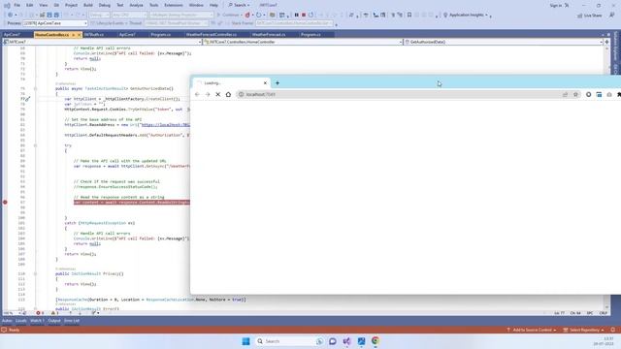Collapse the try block outline
This screenshot has height=349, width=621.
[35, 145]
